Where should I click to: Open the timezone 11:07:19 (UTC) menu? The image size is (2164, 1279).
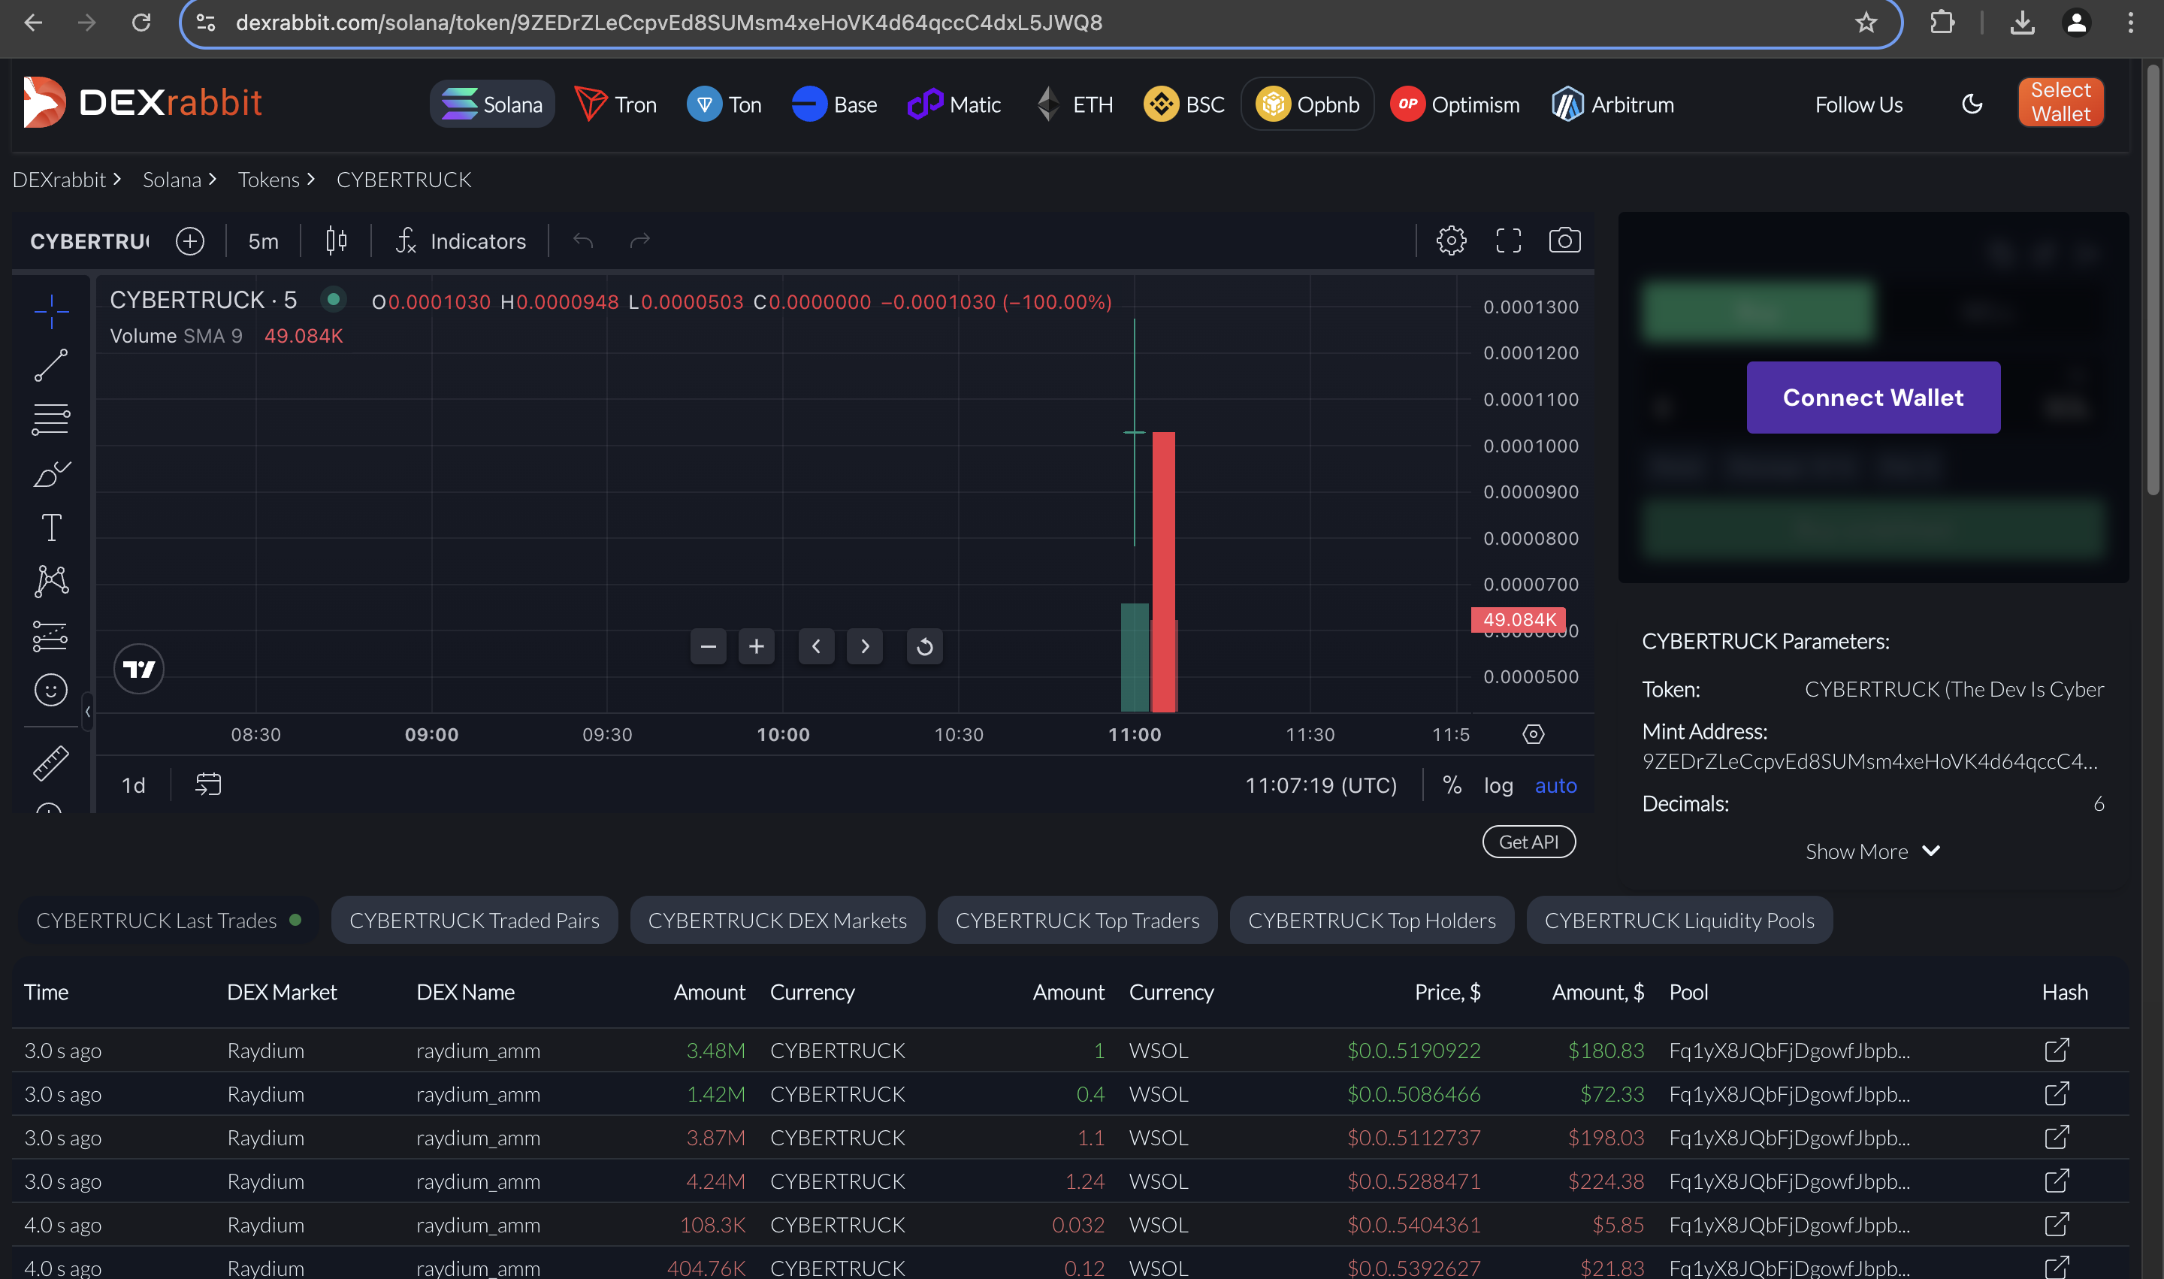tap(1320, 785)
